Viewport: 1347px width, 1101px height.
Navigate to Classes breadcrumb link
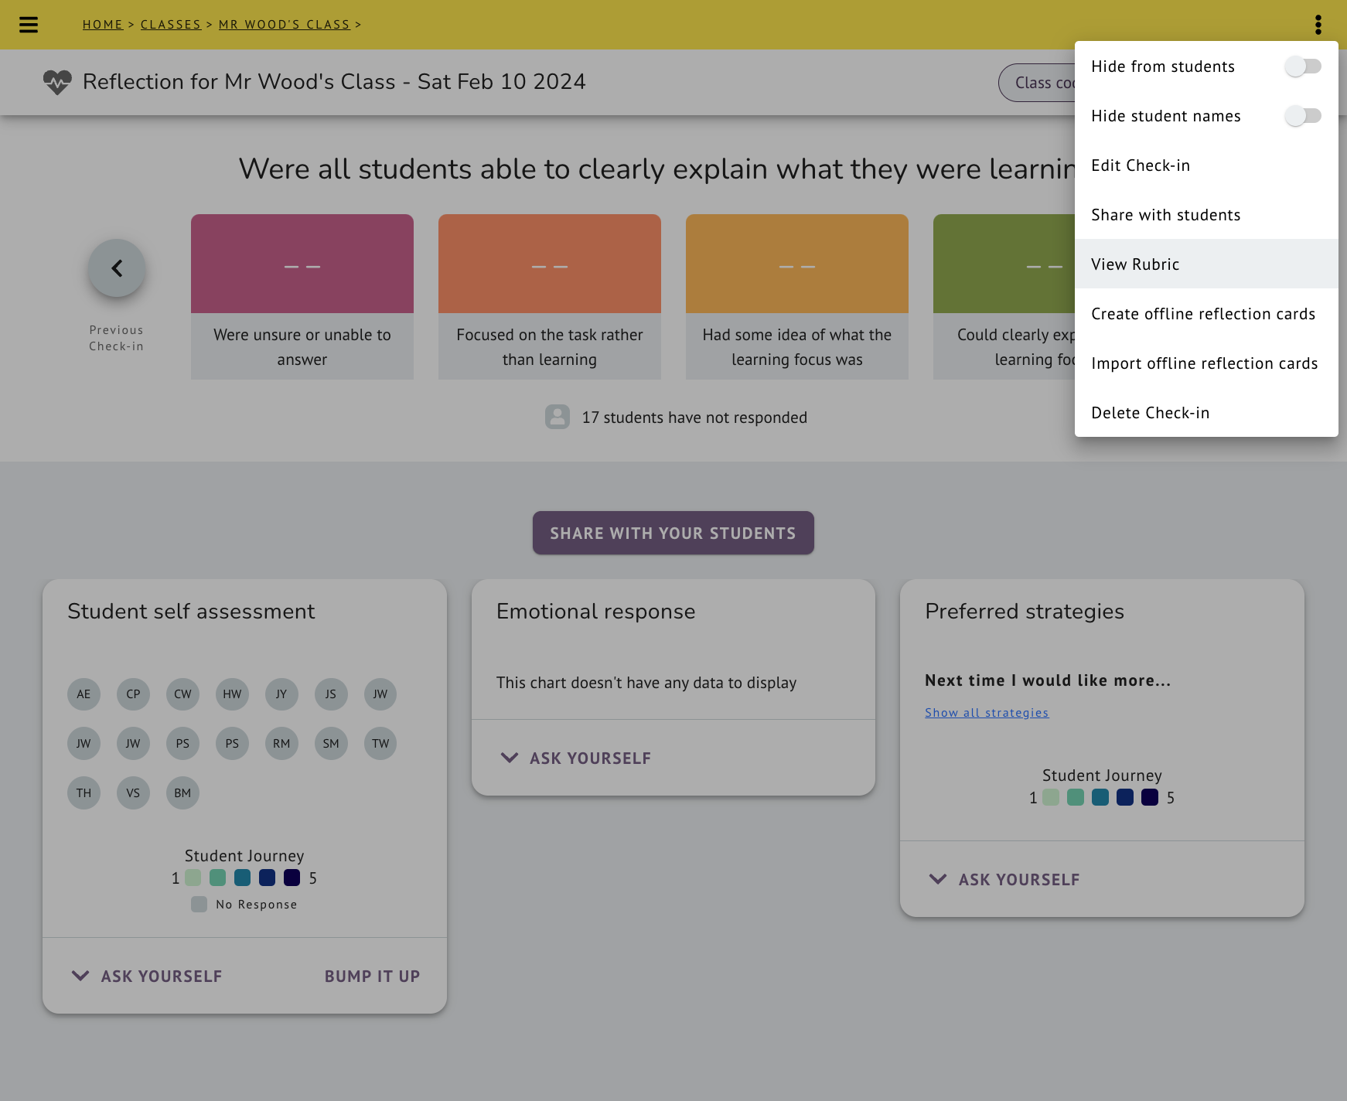coord(171,25)
